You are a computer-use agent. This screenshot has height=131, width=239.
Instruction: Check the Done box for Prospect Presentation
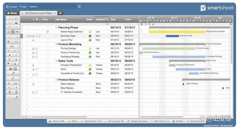48,65
